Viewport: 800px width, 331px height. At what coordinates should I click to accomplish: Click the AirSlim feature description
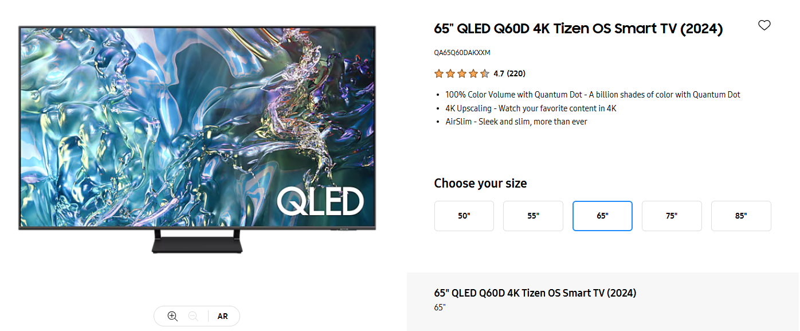pos(516,122)
